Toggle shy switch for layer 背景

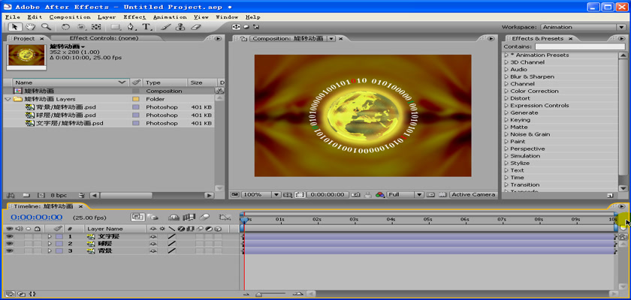(153, 251)
